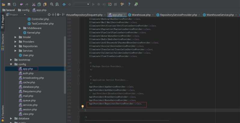240x123 pixels.
Task: Click laravel in the breadcrumb bar
Action: point(9,10)
